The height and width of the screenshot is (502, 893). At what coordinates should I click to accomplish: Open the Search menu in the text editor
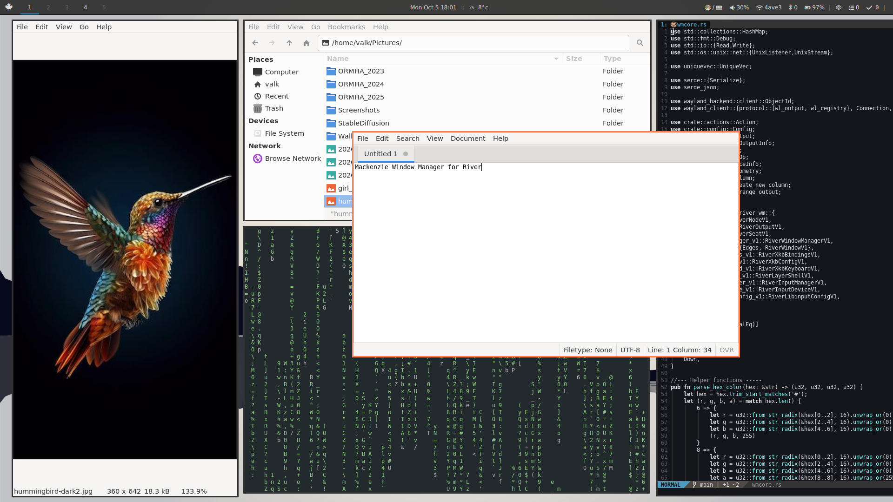(x=408, y=139)
